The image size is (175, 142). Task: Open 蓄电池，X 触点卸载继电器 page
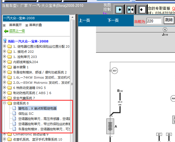coord(38,108)
